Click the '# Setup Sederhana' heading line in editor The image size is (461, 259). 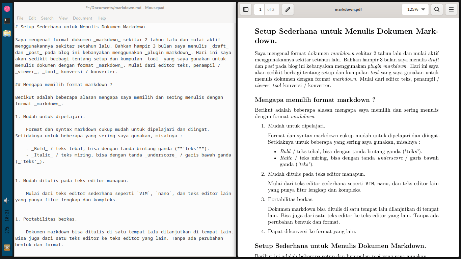point(81,27)
